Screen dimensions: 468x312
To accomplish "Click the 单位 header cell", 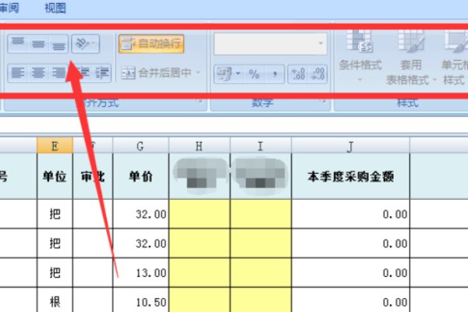I will [x=55, y=176].
